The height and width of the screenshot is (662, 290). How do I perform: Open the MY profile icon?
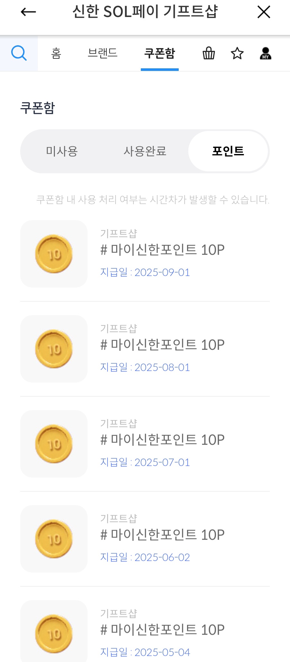coord(265,53)
